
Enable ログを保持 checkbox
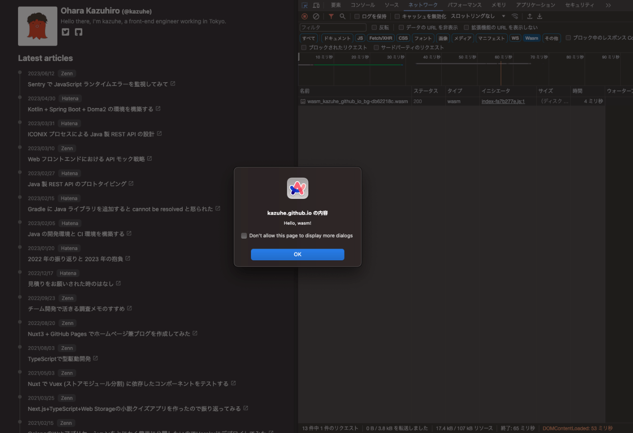tap(357, 16)
